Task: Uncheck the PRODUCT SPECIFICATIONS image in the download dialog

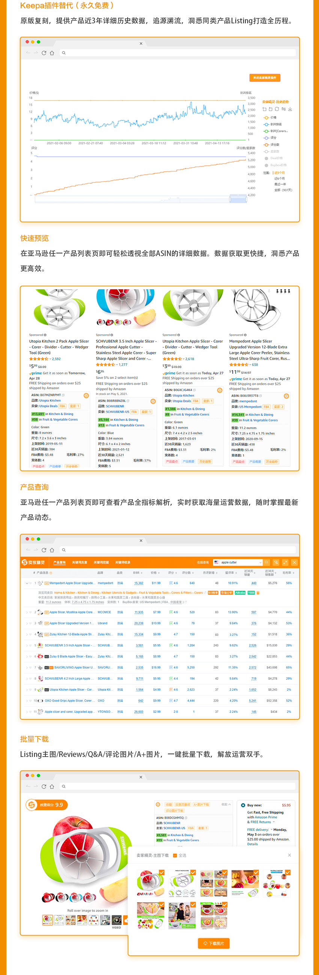Action: click(193, 872)
